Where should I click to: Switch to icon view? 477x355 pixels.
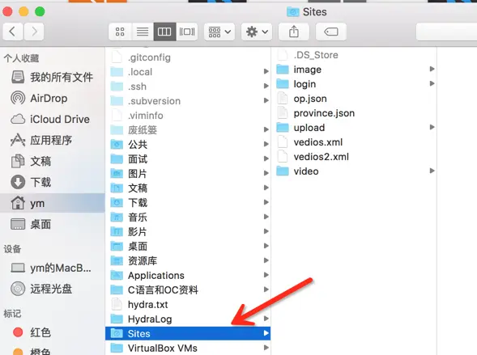[x=120, y=32]
